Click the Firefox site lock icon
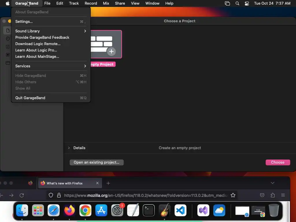The height and width of the screenshot is (222, 296). [59, 195]
